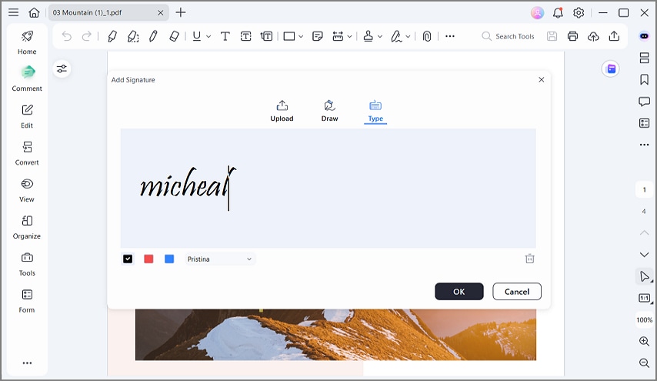
Task: Select the stamp tool
Action: tap(369, 36)
